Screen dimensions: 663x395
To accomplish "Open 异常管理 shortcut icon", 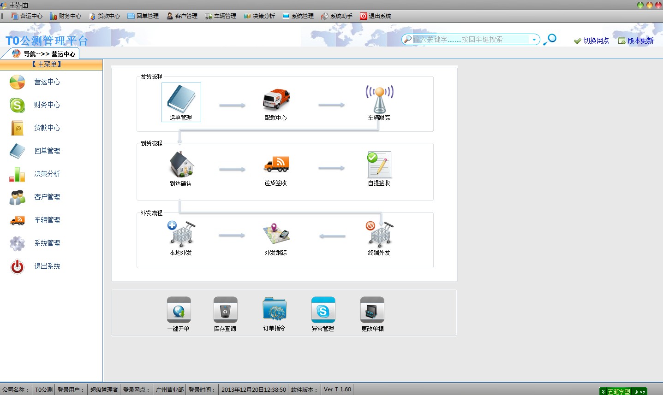I will (323, 310).
